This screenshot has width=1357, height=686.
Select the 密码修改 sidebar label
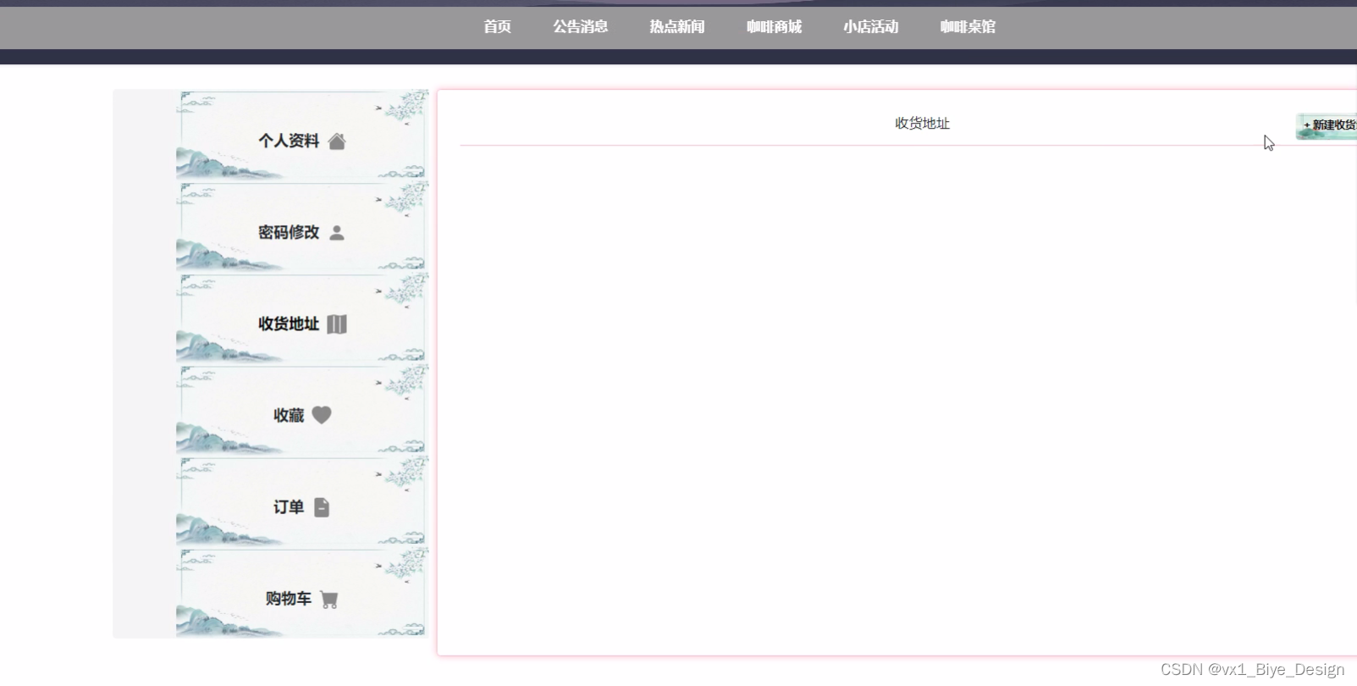pyautogui.click(x=289, y=232)
